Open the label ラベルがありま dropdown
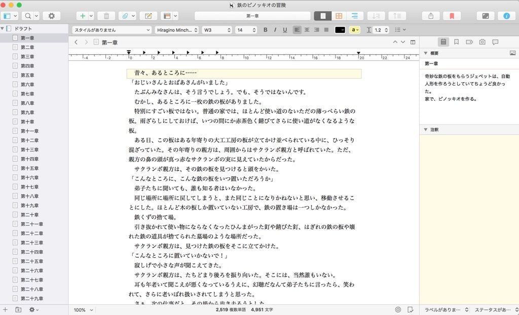The image size is (519, 315). pyautogui.click(x=446, y=310)
